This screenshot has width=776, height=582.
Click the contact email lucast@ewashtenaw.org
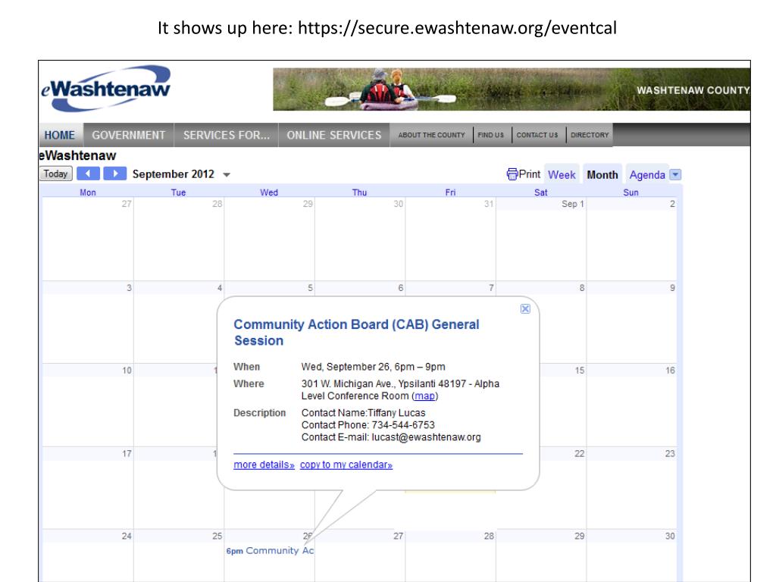426,437
